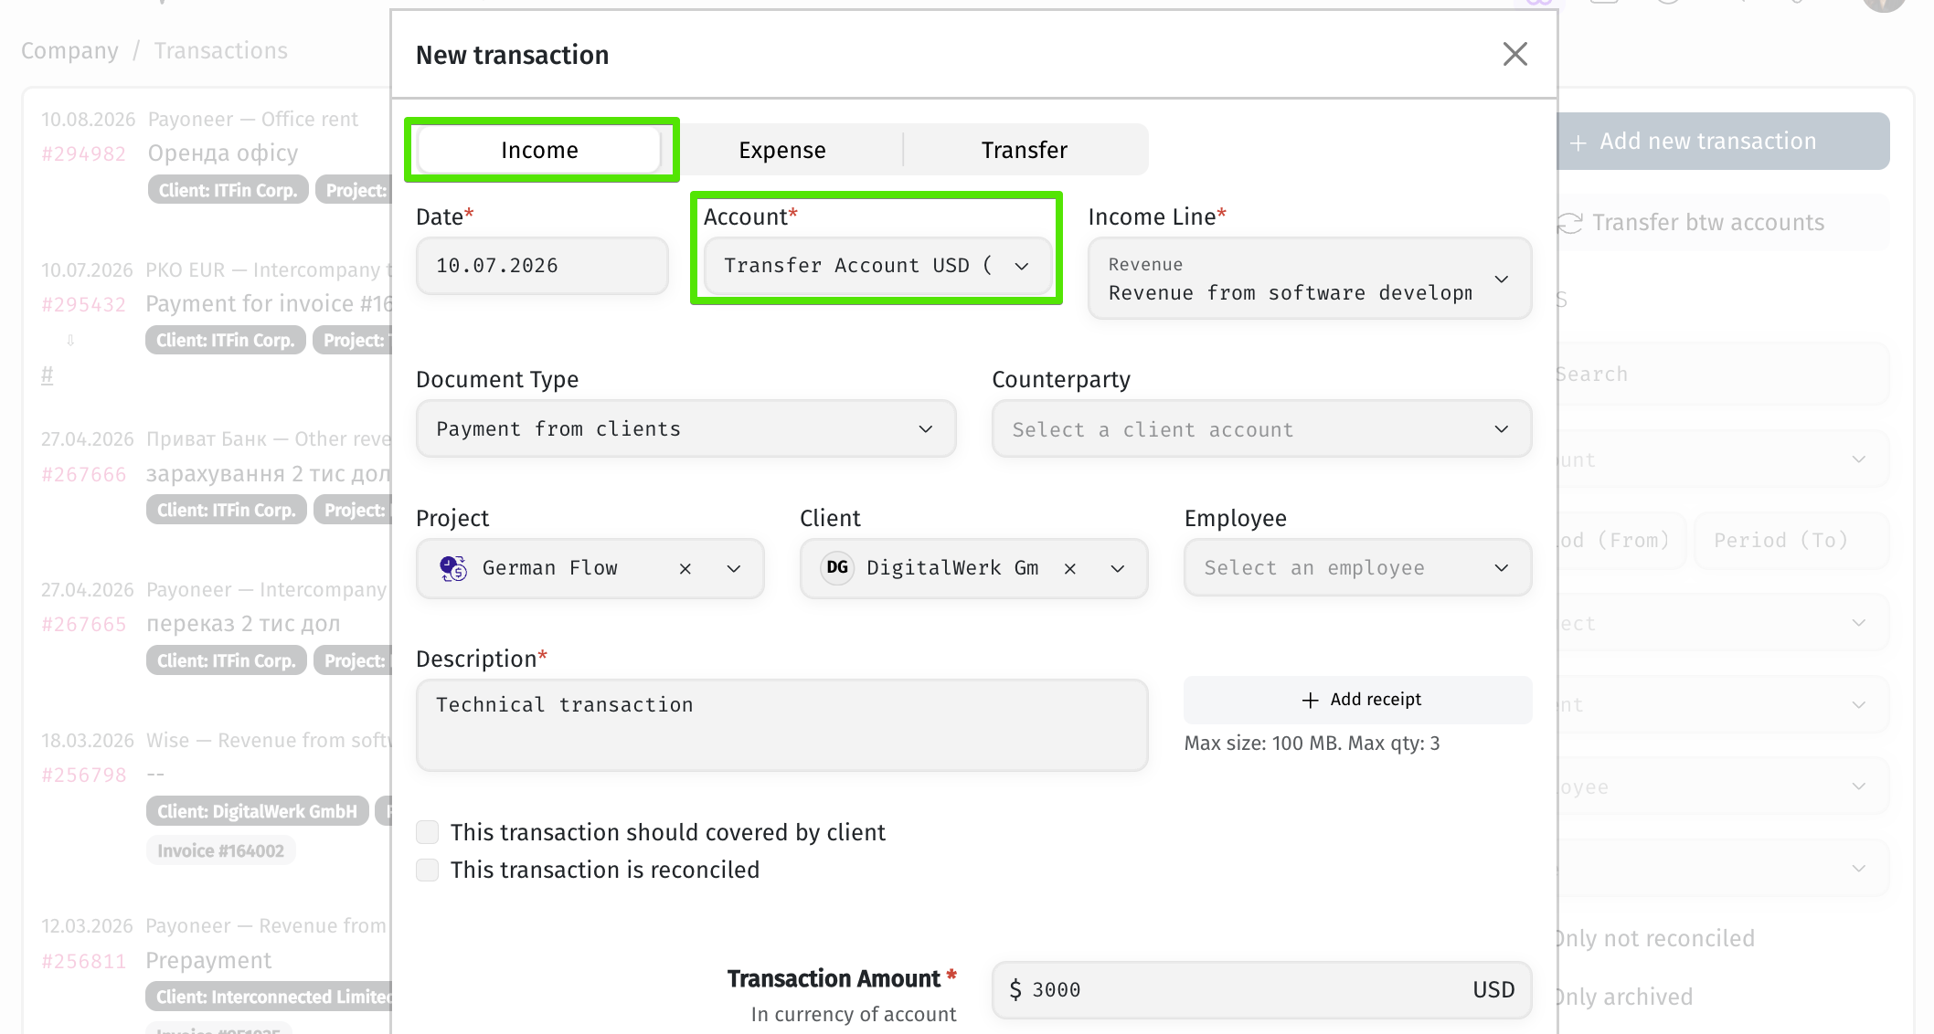
Task: Check 'This transaction is reconciled'
Action: 427,870
